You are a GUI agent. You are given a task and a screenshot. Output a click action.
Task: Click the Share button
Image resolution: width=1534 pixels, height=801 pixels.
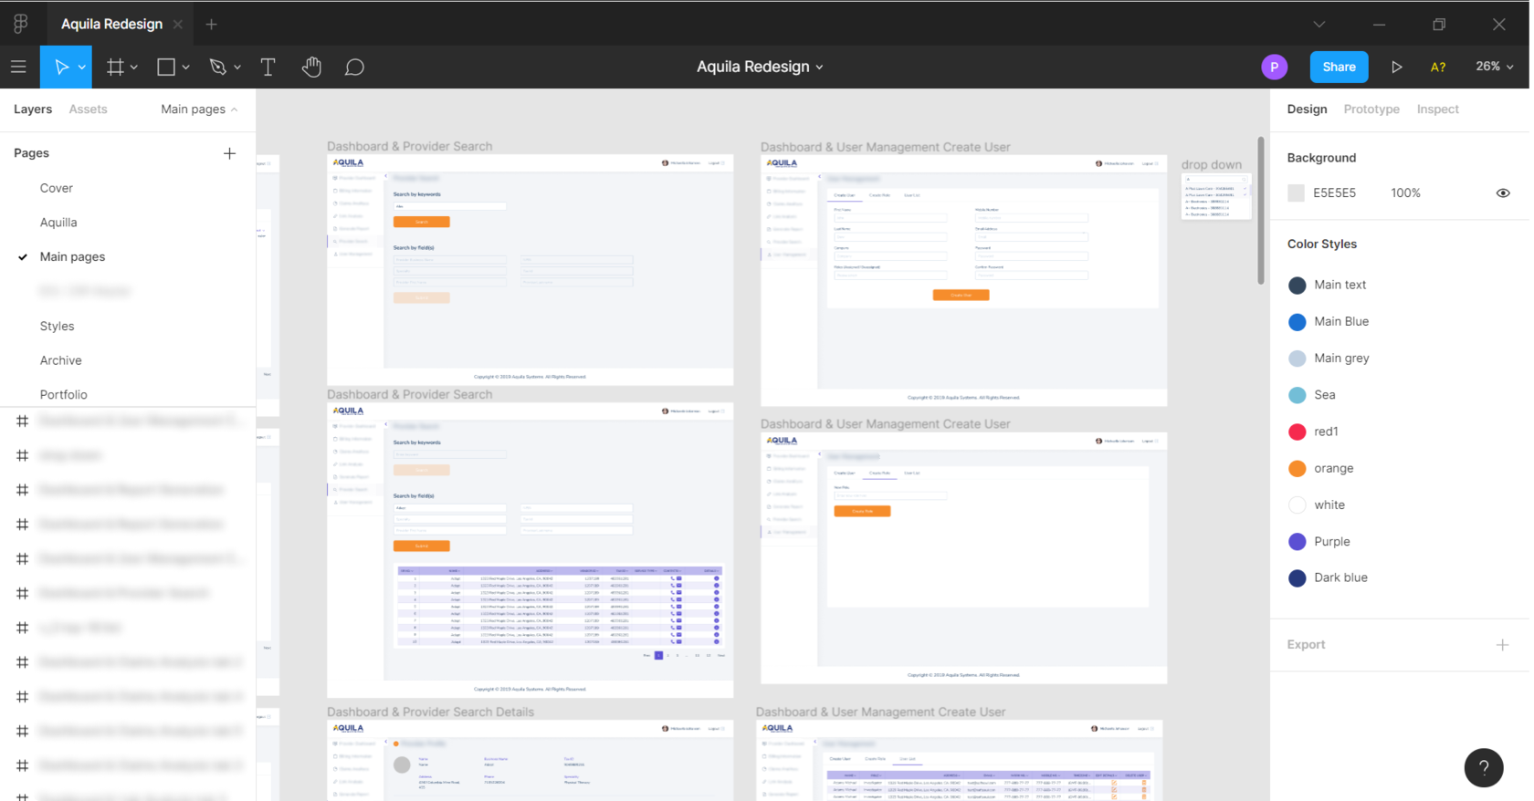click(x=1339, y=67)
